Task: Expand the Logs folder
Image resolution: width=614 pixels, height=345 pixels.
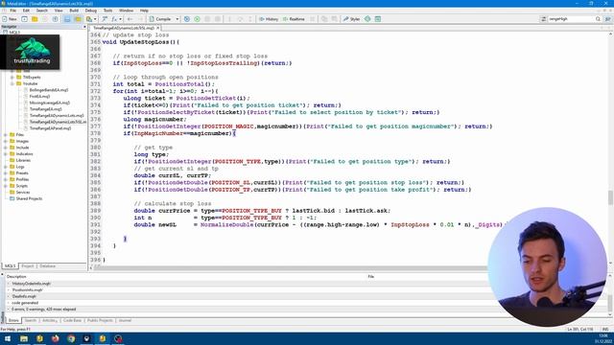Action: [6, 167]
